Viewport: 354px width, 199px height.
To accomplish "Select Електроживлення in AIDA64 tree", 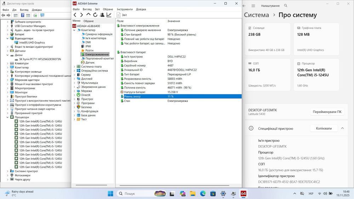I will [97, 55].
